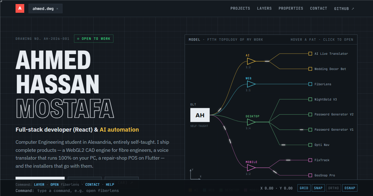The image size is (373, 196).
Task: Run the HELP command shortcut
Action: click(110, 184)
